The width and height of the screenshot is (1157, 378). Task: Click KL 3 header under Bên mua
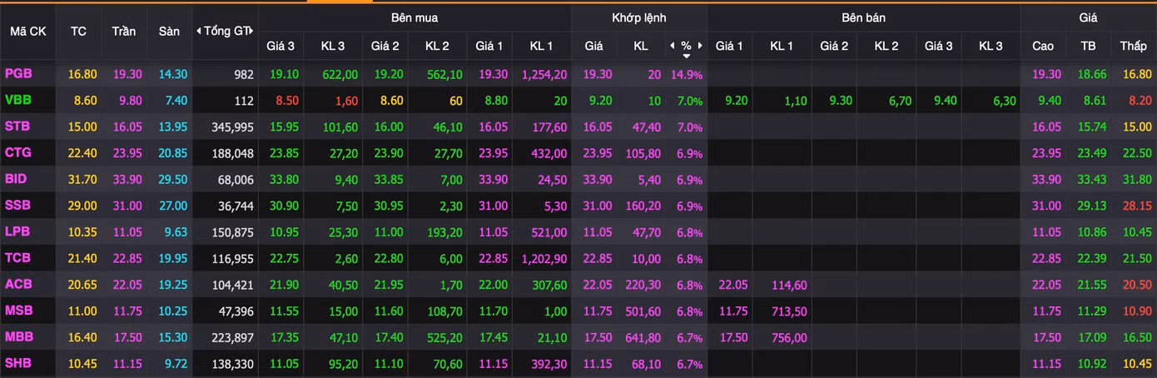[333, 46]
